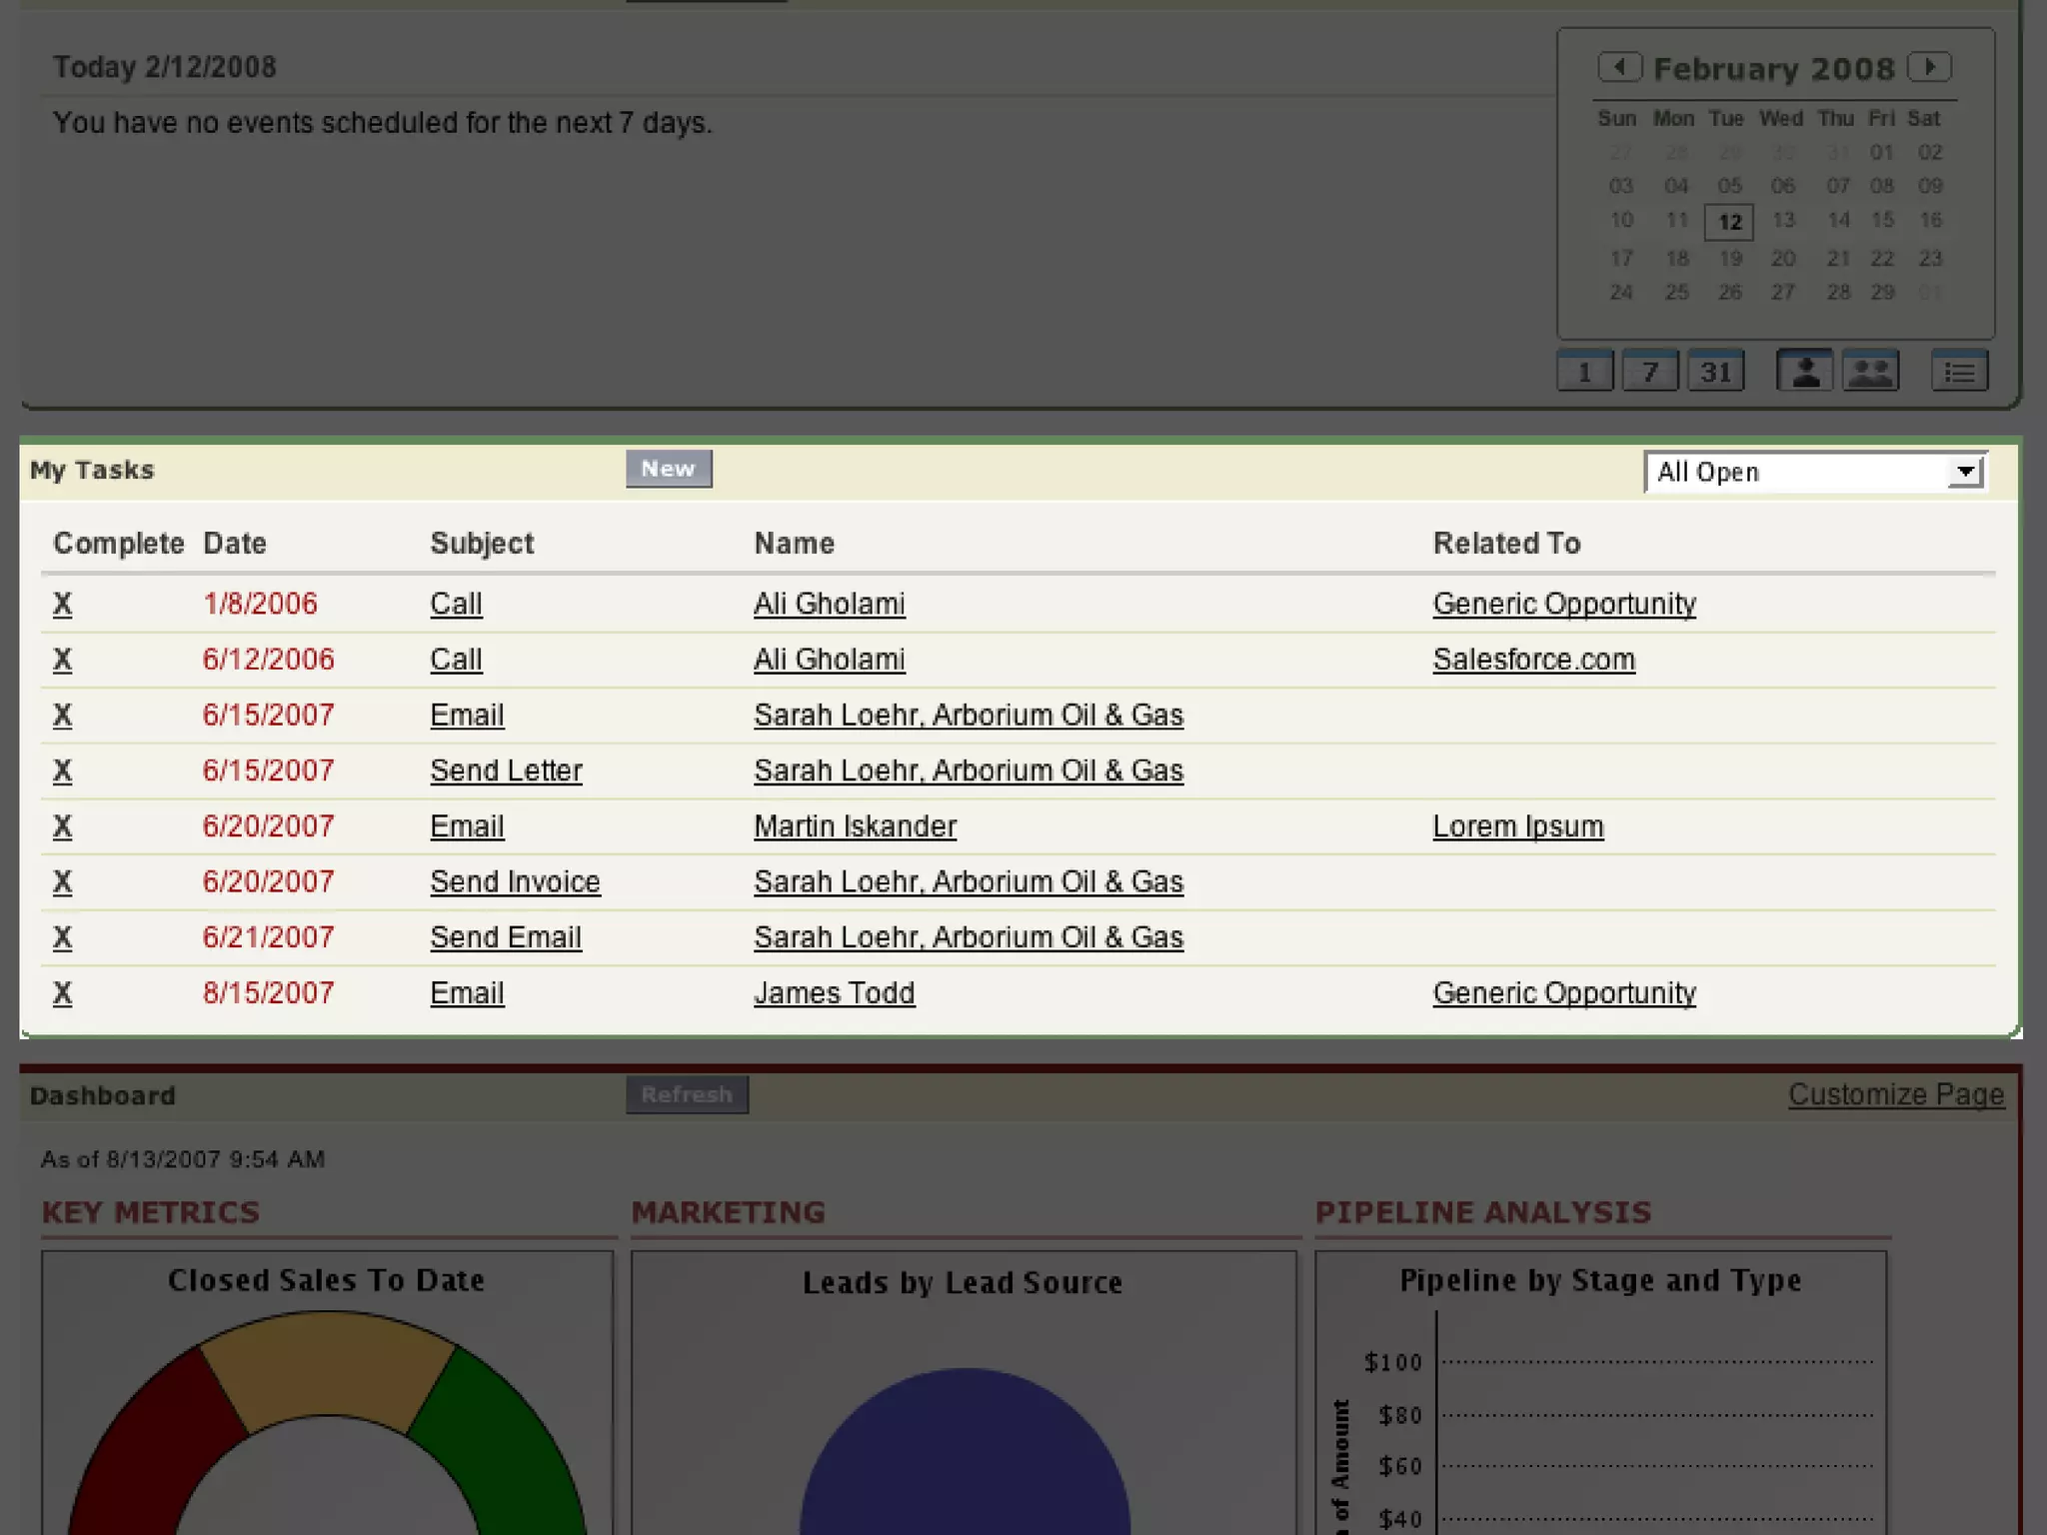The image size is (2047, 1535).
Task: Open the Customize Page link
Action: click(1895, 1094)
